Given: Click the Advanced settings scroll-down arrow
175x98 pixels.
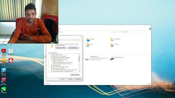Looking at the screenshot, I should tap(79, 71).
